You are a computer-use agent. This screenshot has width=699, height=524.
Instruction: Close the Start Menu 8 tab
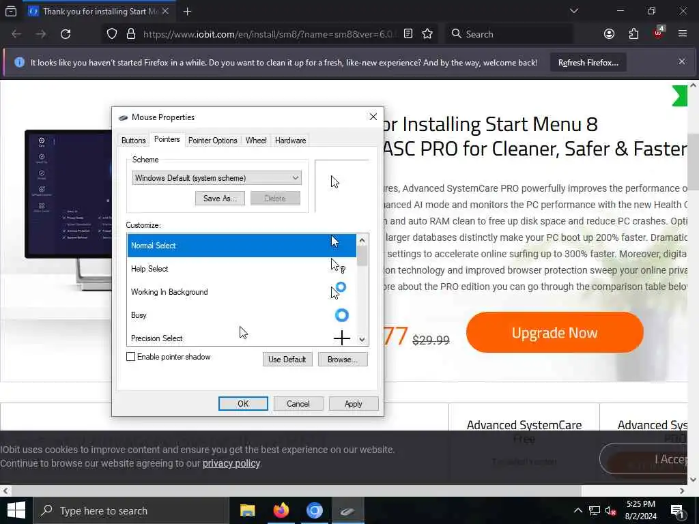pos(165,11)
